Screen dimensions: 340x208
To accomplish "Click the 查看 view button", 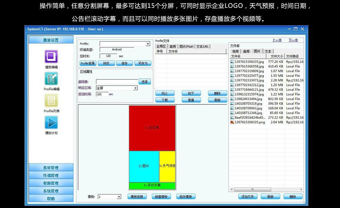I will coord(191,100).
